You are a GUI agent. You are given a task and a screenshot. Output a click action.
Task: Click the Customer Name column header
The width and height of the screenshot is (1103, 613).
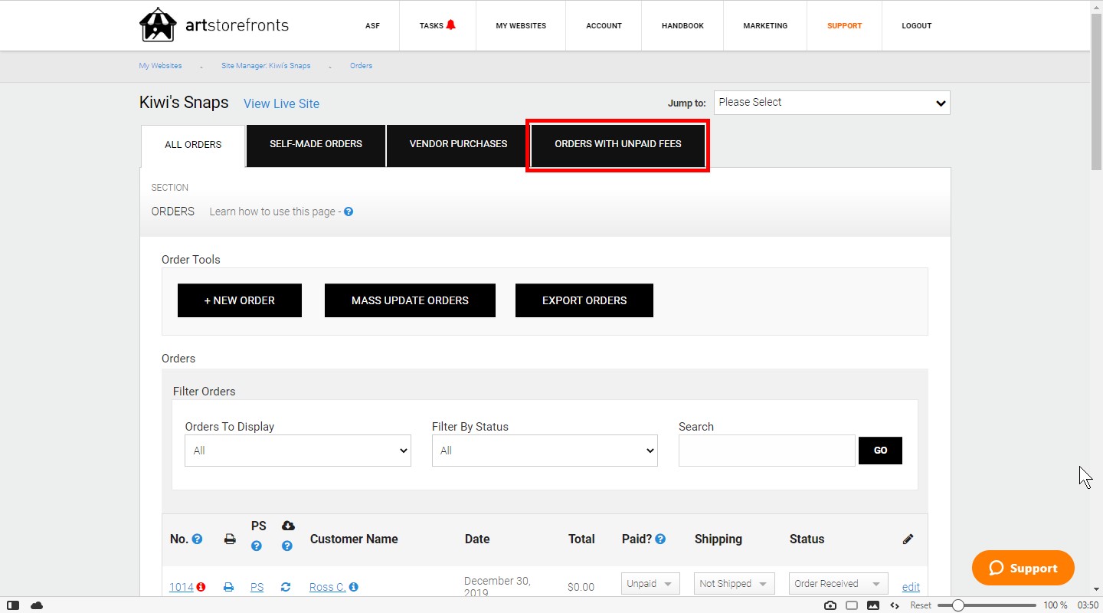pos(354,539)
